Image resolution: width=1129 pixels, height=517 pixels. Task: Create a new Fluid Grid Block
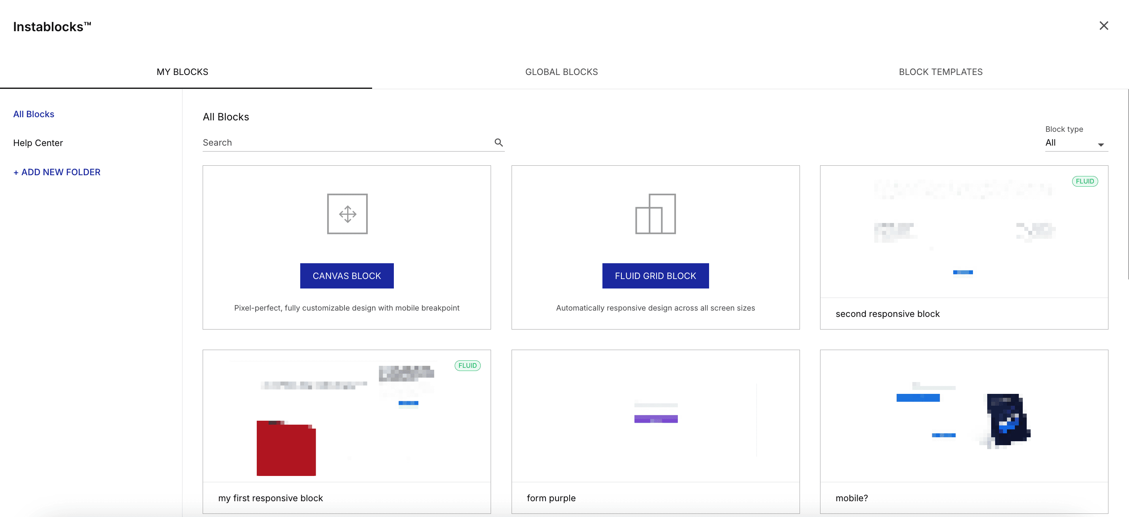pos(655,276)
